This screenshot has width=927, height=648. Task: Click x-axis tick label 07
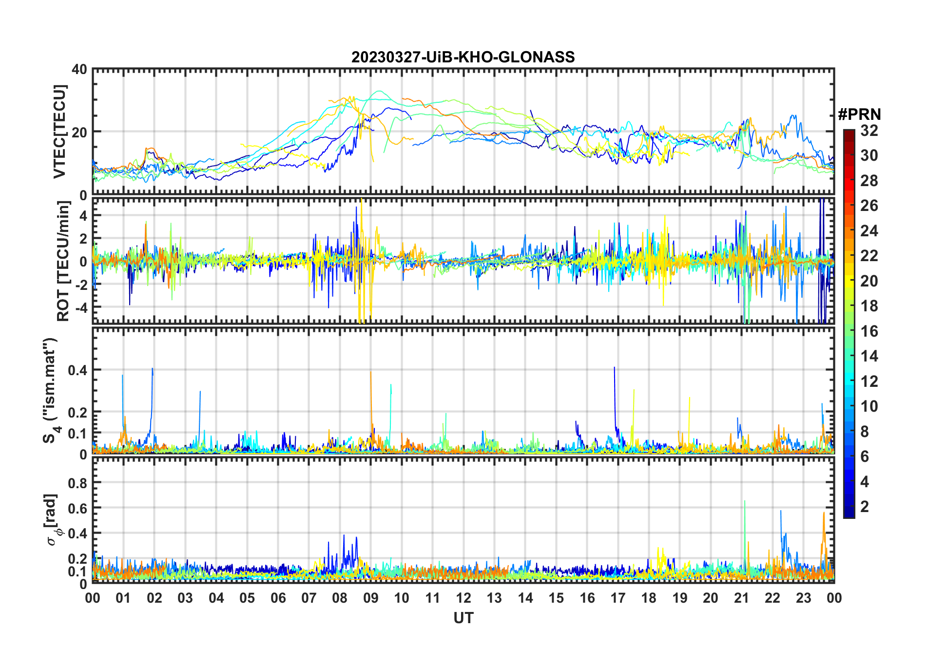(309, 598)
